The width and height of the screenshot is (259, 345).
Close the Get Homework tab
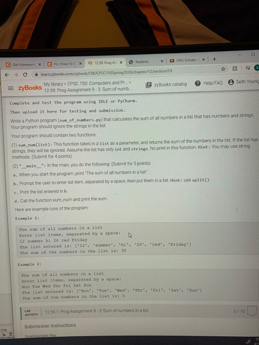[x=39, y=65]
